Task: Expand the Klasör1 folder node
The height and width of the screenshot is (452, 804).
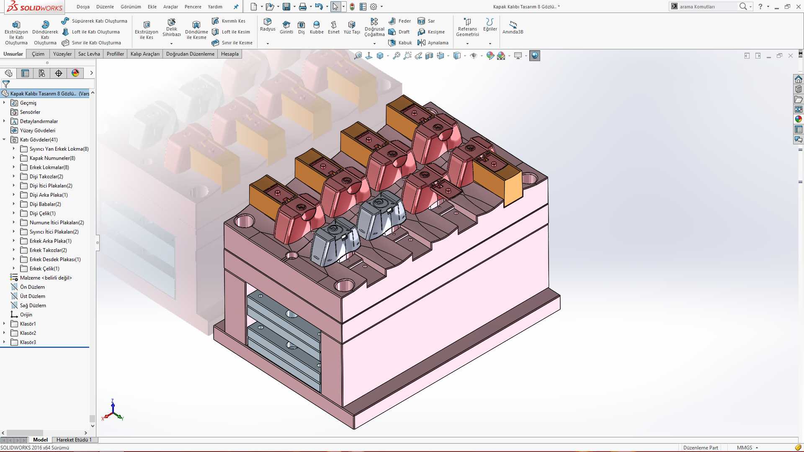Action: coord(4,324)
